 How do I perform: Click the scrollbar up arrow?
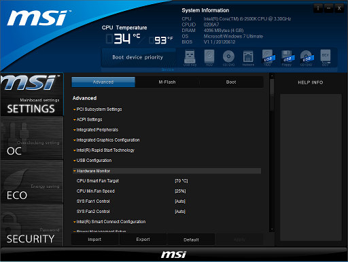point(272,76)
